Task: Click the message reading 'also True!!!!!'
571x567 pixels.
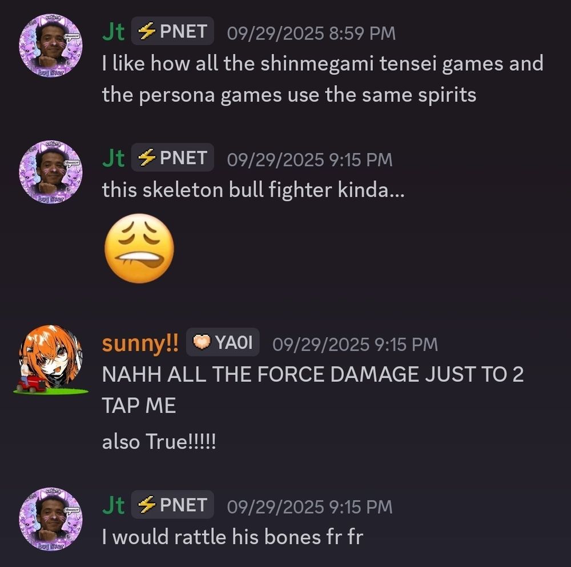Action: click(158, 441)
